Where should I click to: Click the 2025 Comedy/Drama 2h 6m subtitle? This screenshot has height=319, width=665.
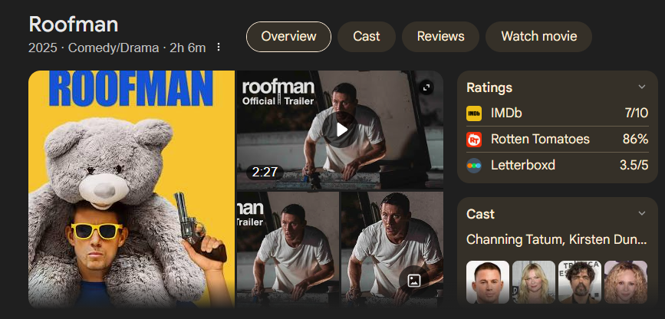pos(117,48)
